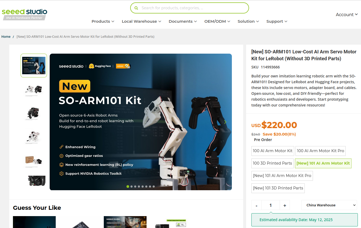
Task: Select the [New] 101 AI Arm Motor Kit Pro option
Action: pyautogui.click(x=282, y=176)
